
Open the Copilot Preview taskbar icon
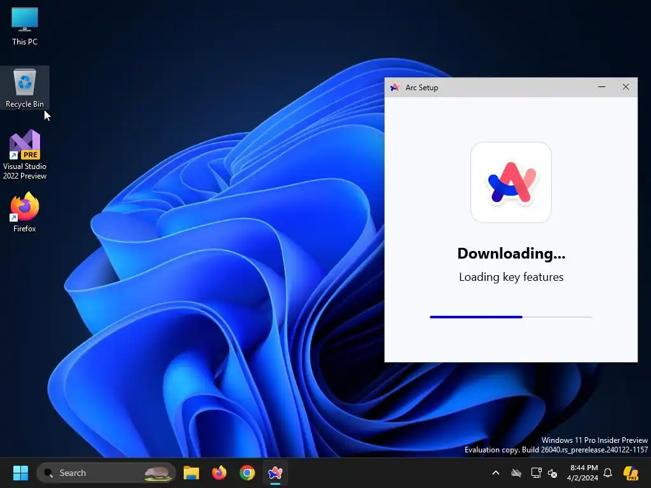[x=631, y=473]
